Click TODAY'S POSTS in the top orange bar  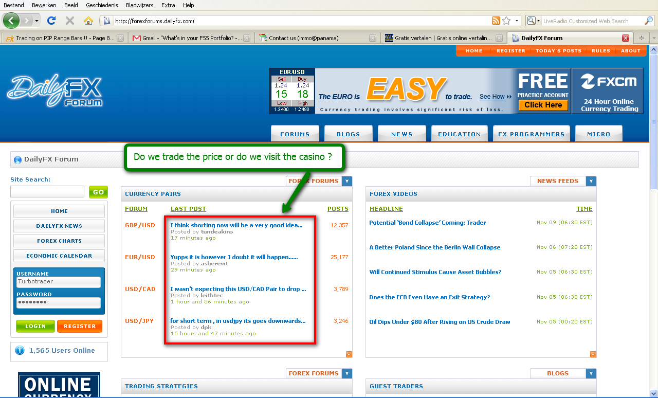click(x=558, y=51)
